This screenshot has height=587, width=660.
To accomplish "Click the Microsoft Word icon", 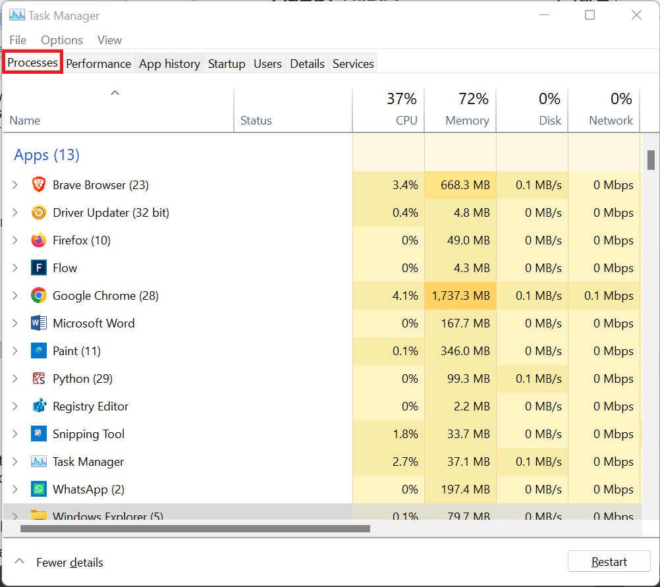I will [39, 323].
